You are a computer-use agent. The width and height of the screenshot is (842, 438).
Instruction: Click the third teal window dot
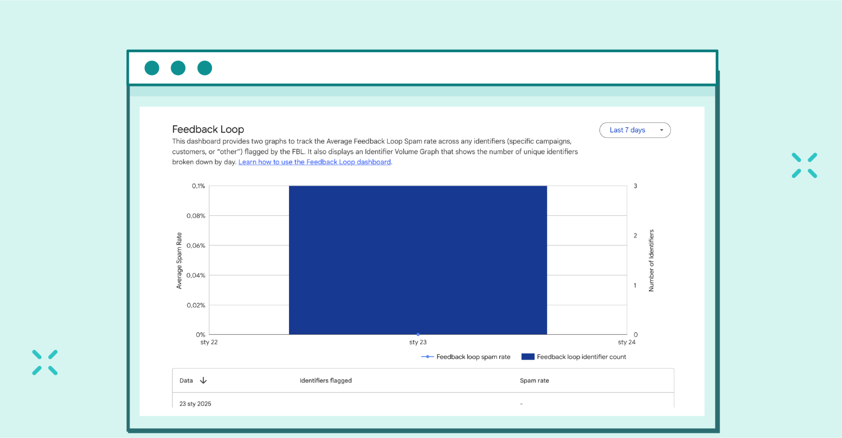coord(204,68)
